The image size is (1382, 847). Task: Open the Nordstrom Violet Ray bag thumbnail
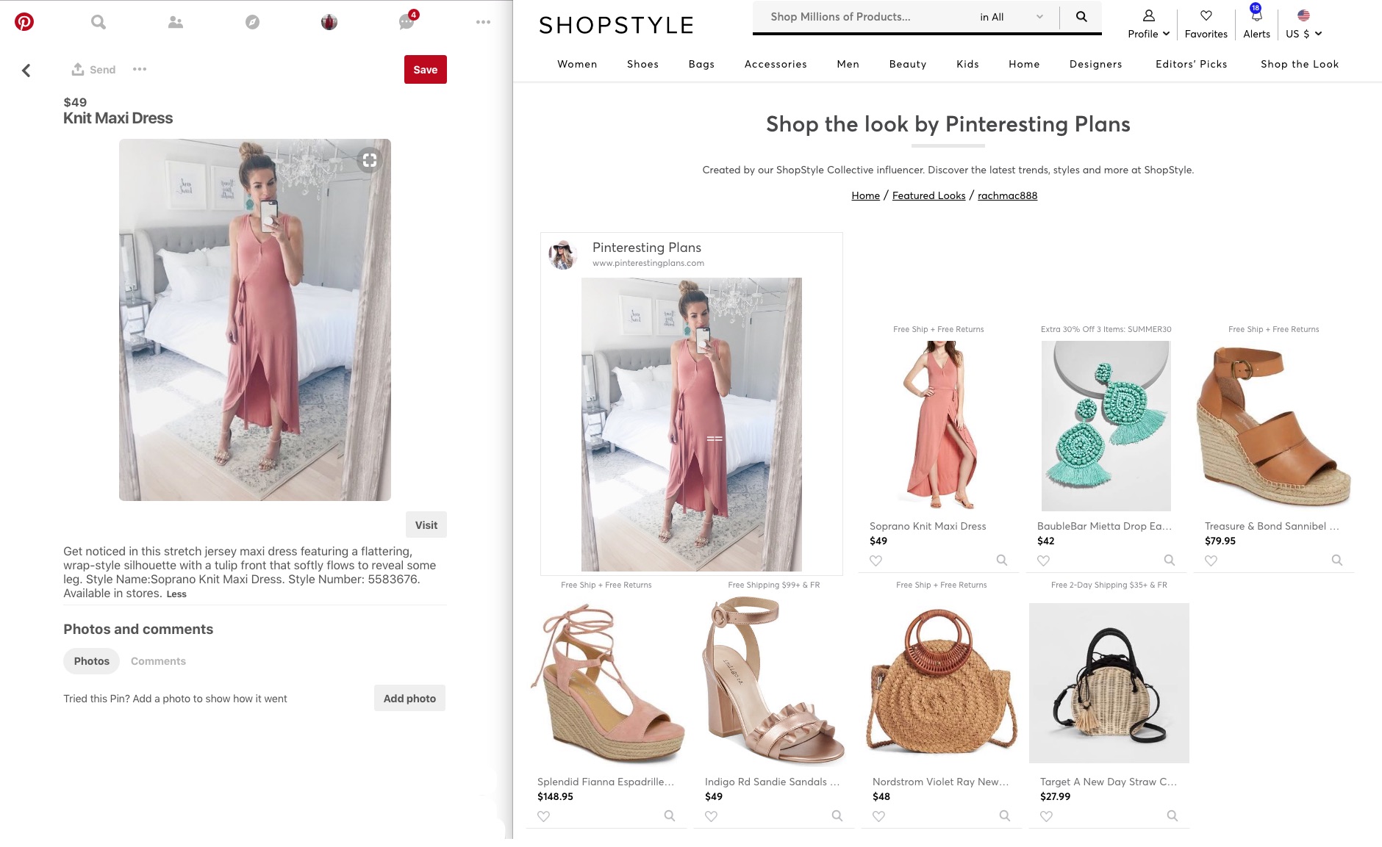pyautogui.click(x=942, y=683)
